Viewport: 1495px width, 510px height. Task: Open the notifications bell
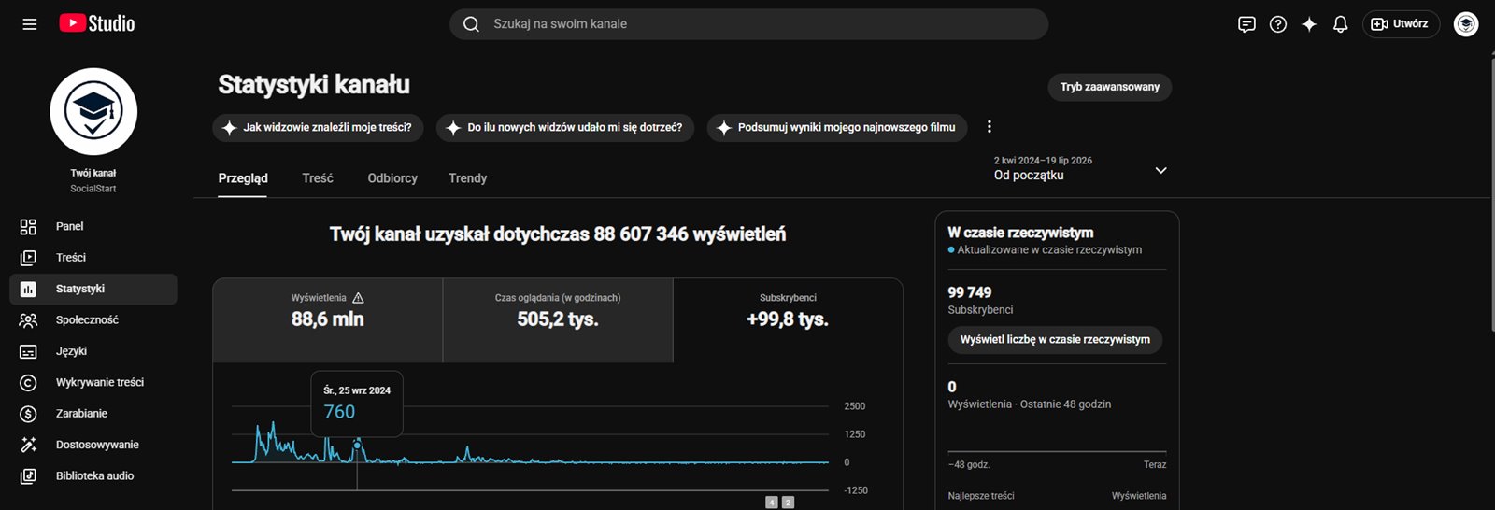point(1340,24)
